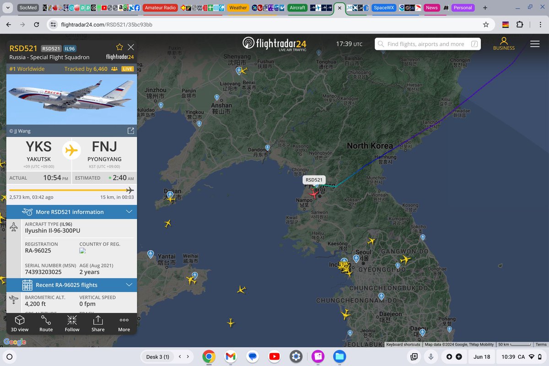Viewport: 549px width, 366px height.
Task: Toggle the microphone in the taskbar
Action: click(x=431, y=356)
